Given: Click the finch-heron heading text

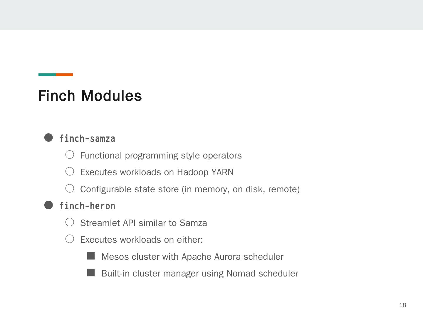Looking at the screenshot, I should 87,206.
